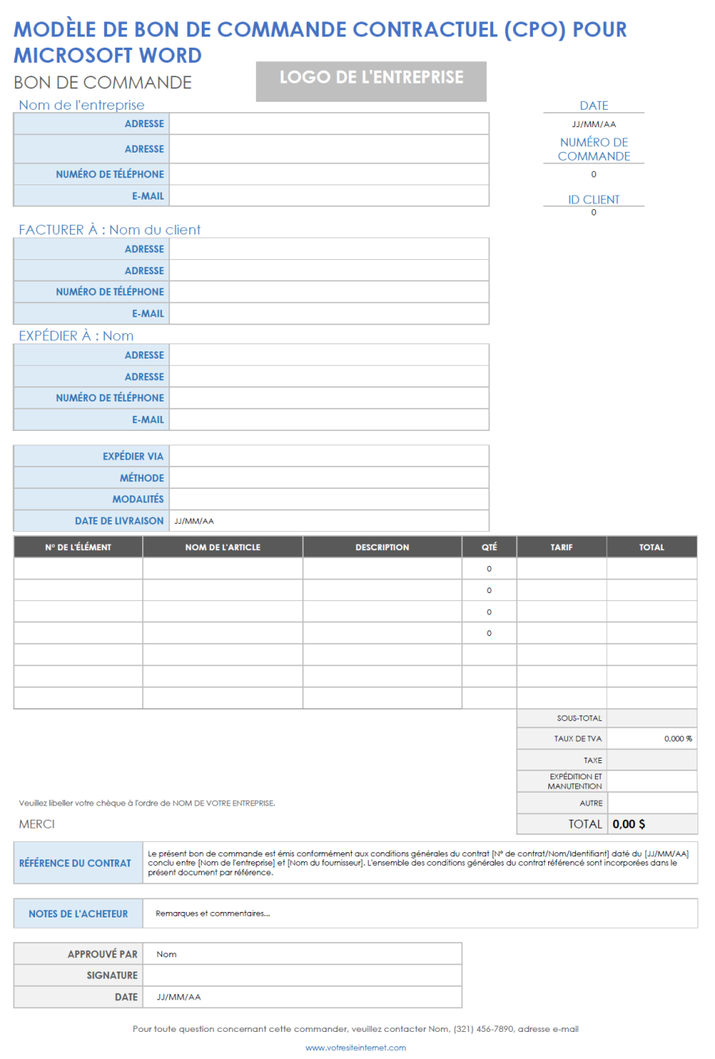
Task: Select the NOM DE L'ARTICLE column header
Action: coord(222,547)
